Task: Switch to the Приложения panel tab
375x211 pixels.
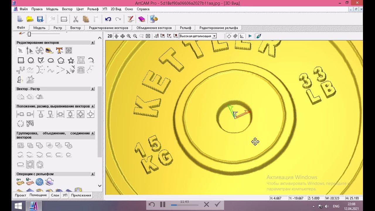Action: pos(81,195)
